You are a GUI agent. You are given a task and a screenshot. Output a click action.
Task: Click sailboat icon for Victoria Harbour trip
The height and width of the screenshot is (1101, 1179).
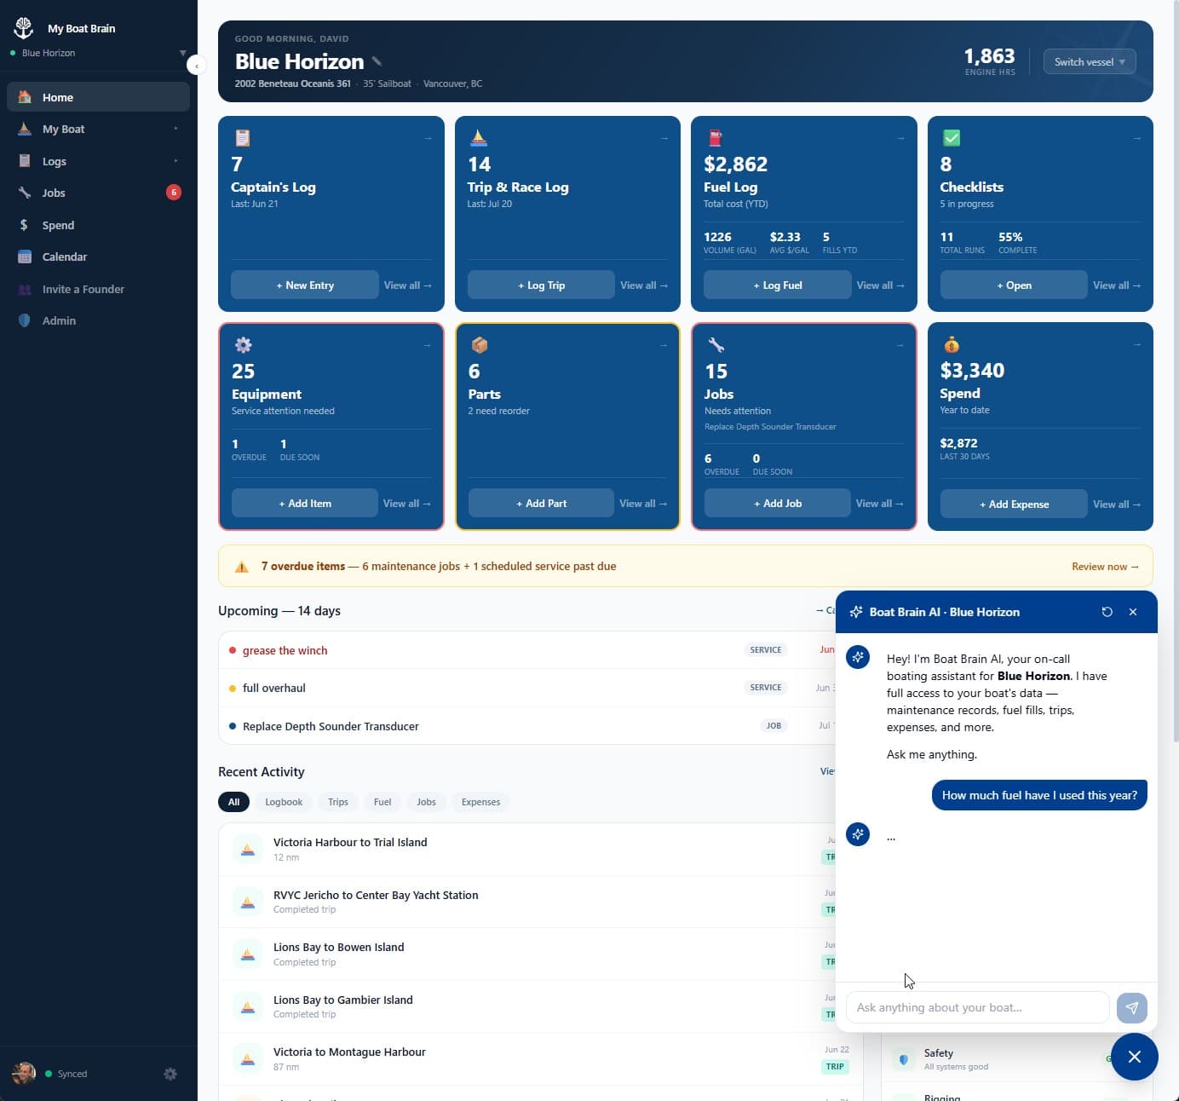(248, 849)
